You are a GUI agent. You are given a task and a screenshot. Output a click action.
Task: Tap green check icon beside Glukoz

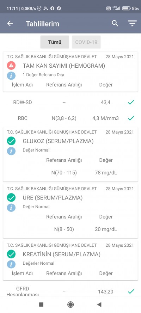11,141
